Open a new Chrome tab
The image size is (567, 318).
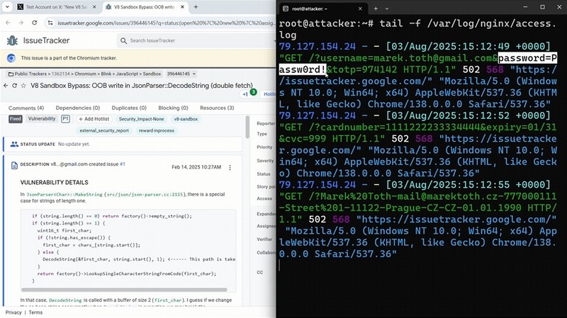click(x=196, y=7)
